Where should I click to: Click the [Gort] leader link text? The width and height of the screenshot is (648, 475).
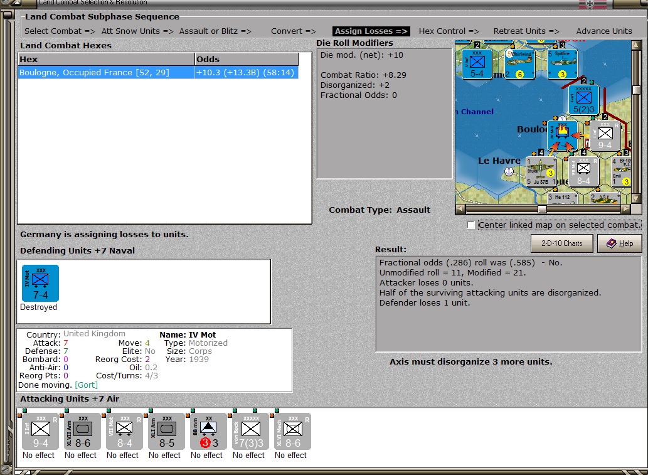coord(87,385)
